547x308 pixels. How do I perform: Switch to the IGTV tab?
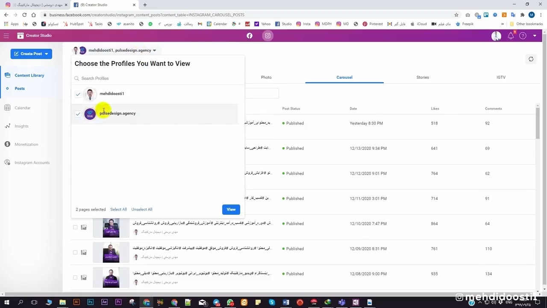pyautogui.click(x=501, y=77)
